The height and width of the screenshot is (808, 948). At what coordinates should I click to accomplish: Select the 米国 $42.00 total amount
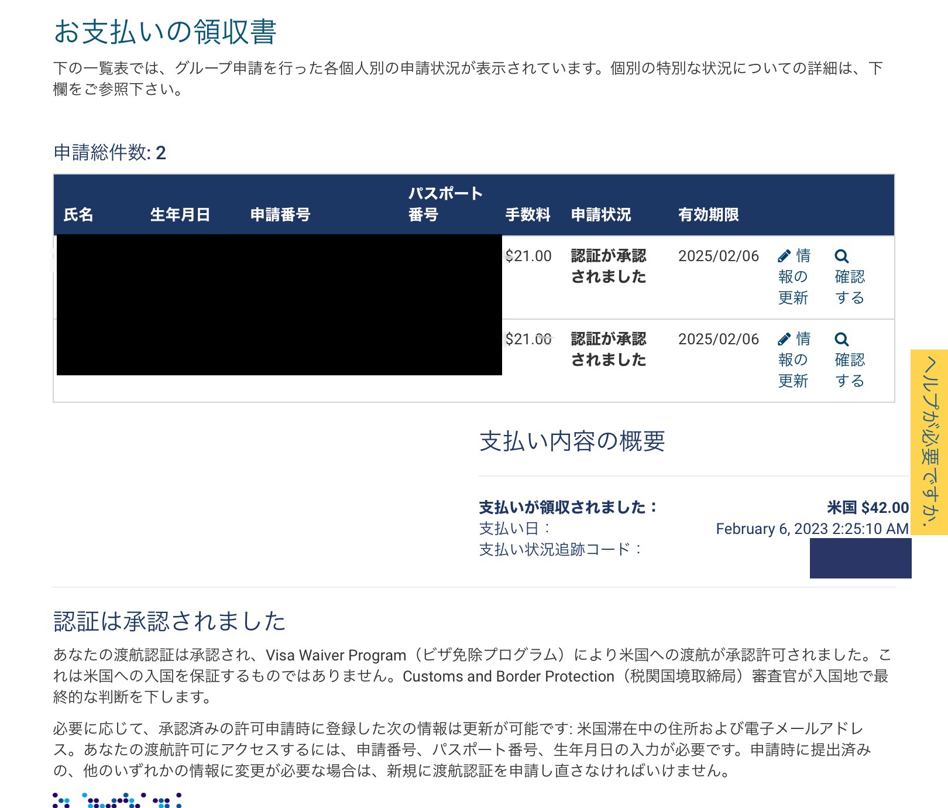point(868,508)
